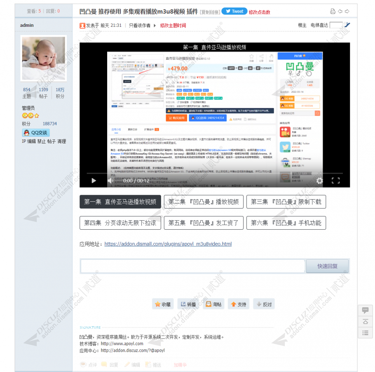Open video settings gear icon

pos(319,181)
